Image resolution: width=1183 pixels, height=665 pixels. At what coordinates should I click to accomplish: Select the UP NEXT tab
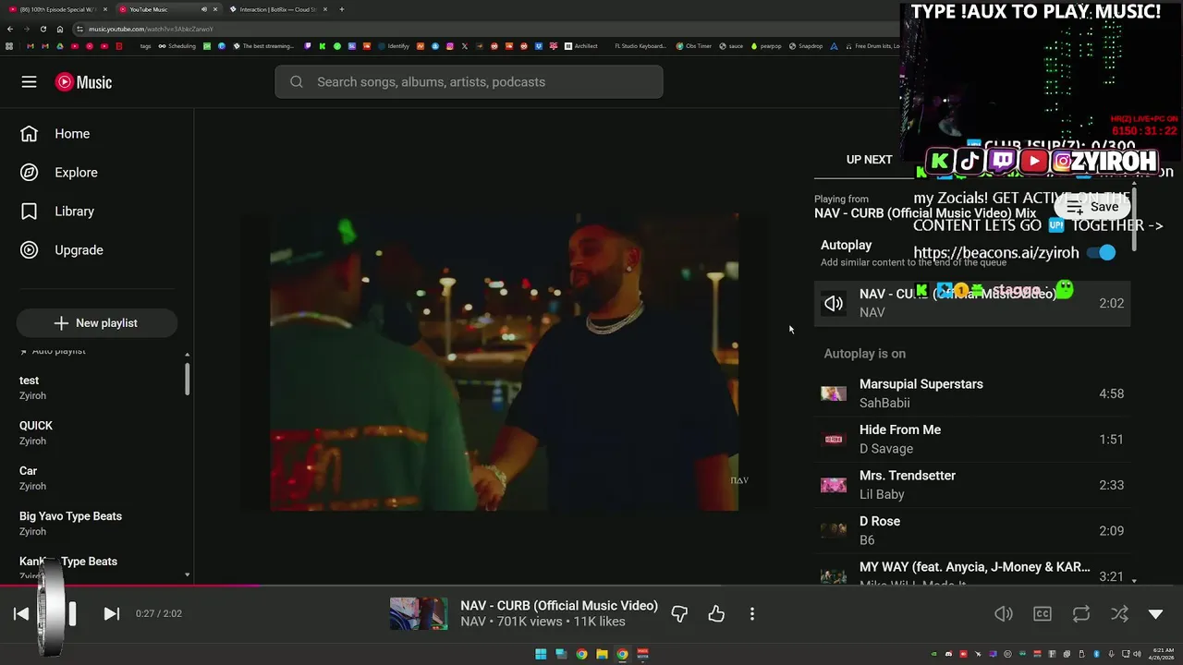(x=870, y=160)
